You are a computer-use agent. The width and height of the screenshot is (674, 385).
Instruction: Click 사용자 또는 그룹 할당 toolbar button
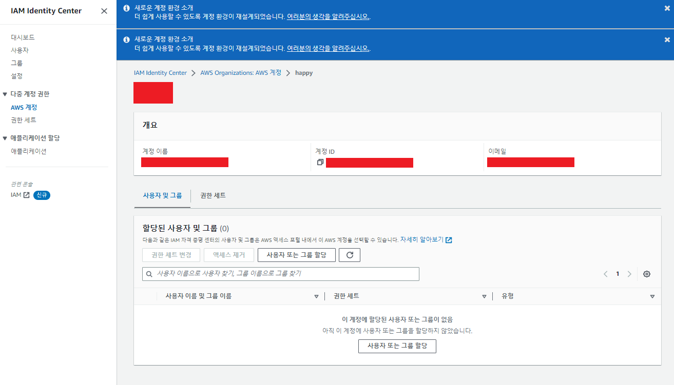click(296, 255)
